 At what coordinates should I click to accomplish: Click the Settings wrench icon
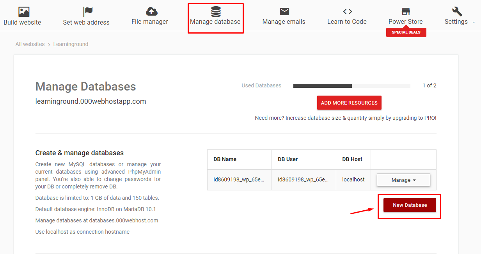[x=457, y=11]
